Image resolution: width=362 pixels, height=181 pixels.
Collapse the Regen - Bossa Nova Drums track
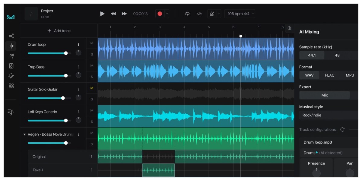(x=24, y=135)
